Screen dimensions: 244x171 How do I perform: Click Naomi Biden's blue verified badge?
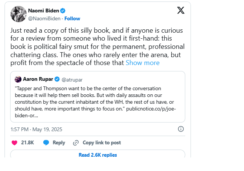63,11
